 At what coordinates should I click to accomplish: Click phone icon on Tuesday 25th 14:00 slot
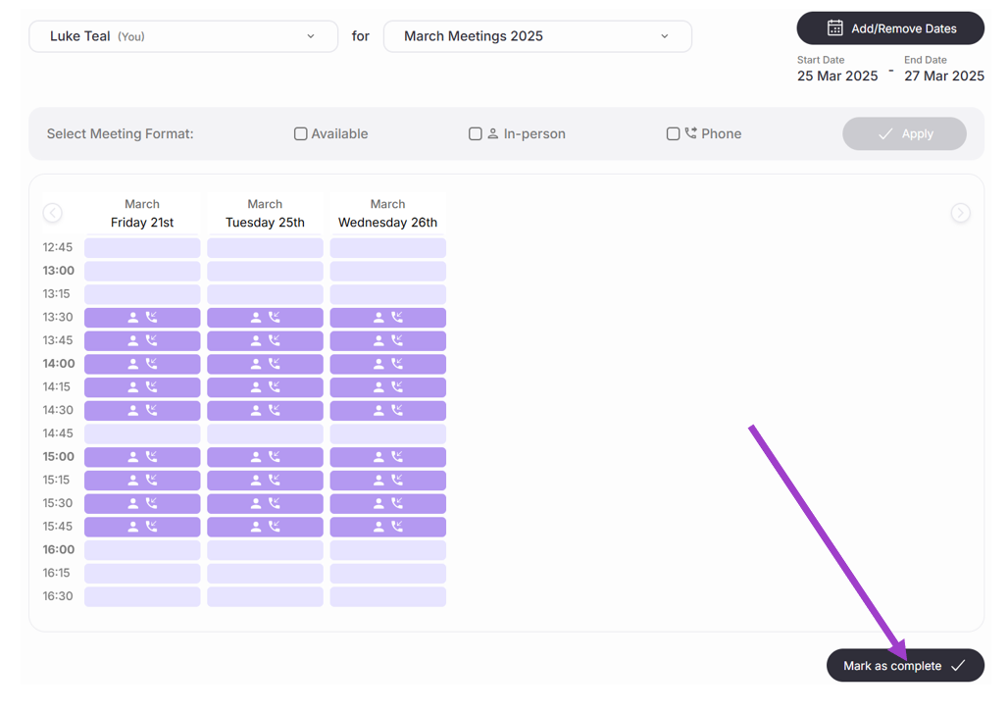(275, 364)
